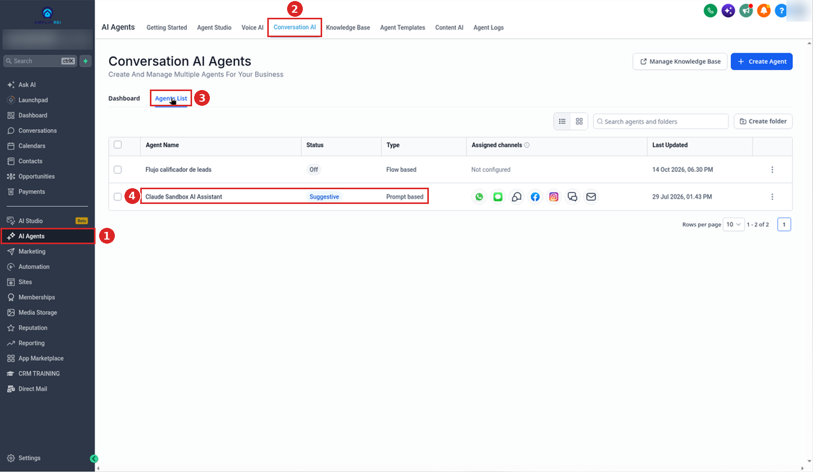
Task: Click the web chat widget channel icon
Action: pos(517,197)
